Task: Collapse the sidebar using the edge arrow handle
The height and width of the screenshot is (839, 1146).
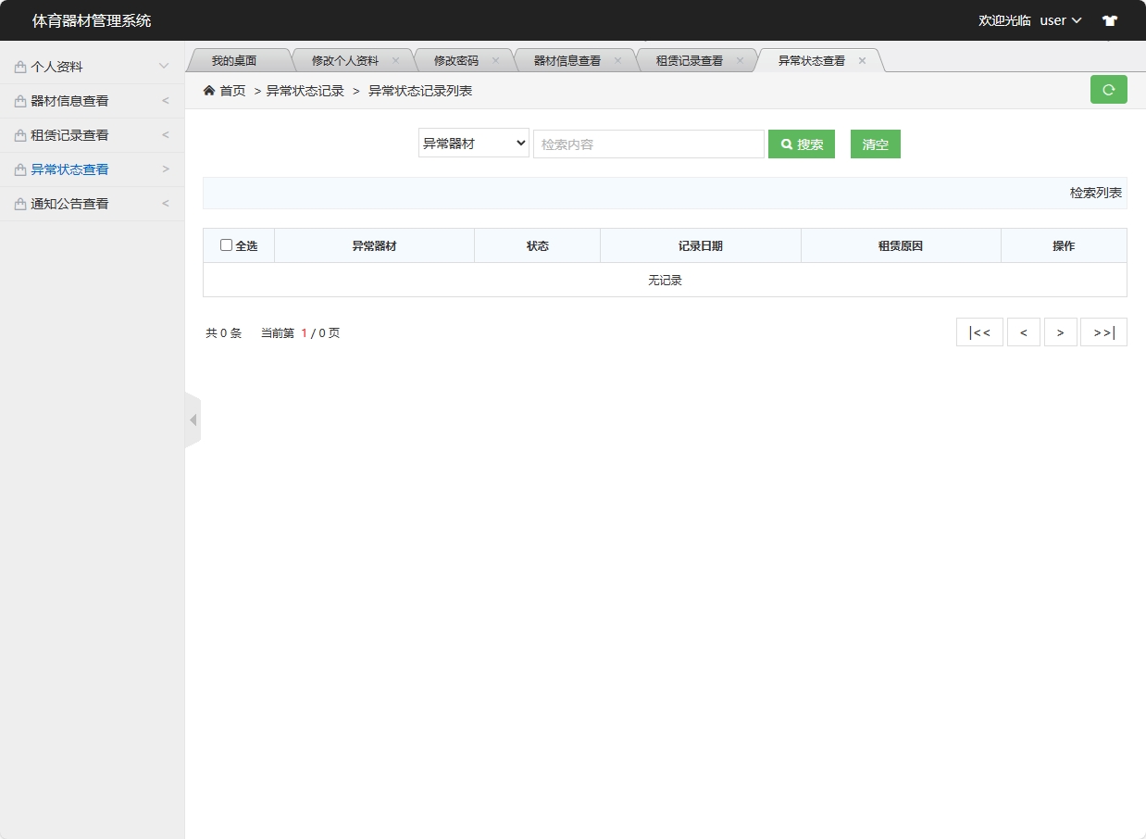Action: click(193, 419)
